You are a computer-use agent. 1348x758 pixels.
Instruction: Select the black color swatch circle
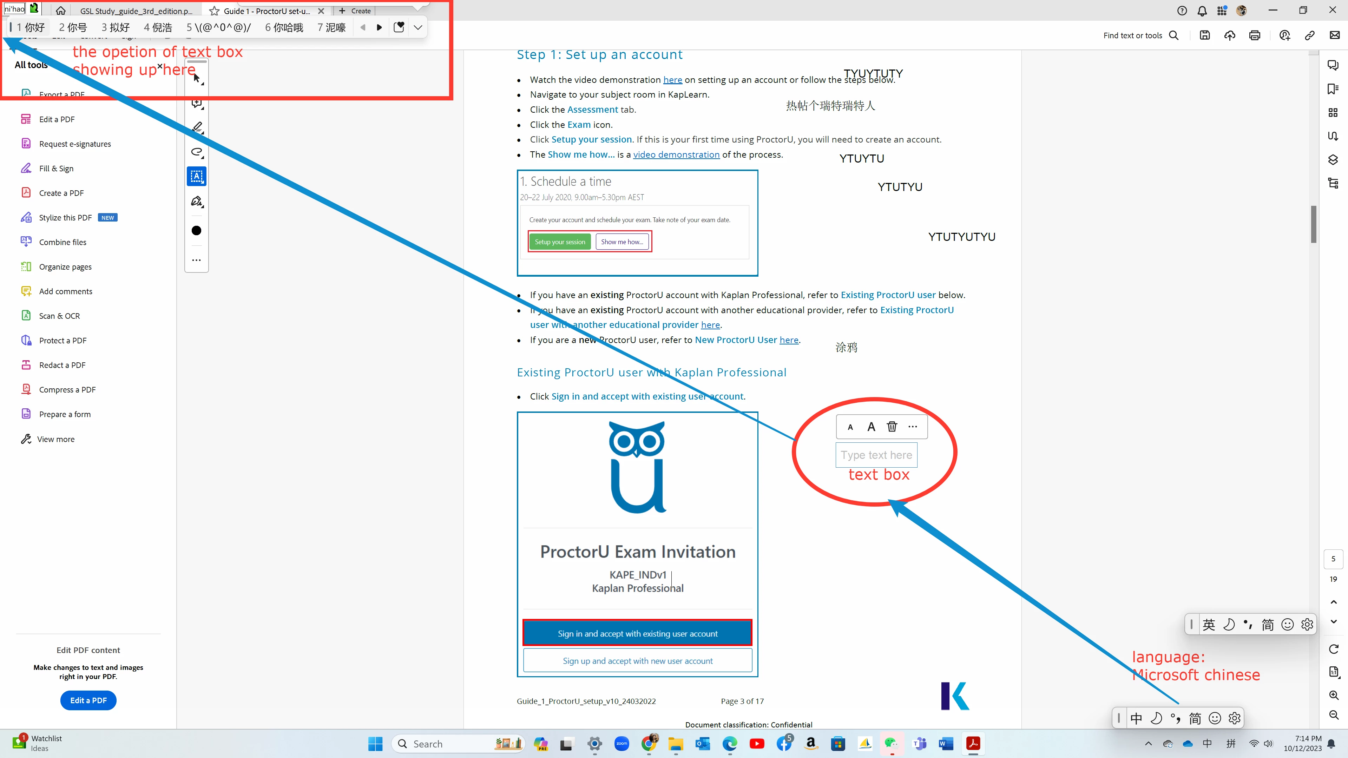tap(196, 231)
